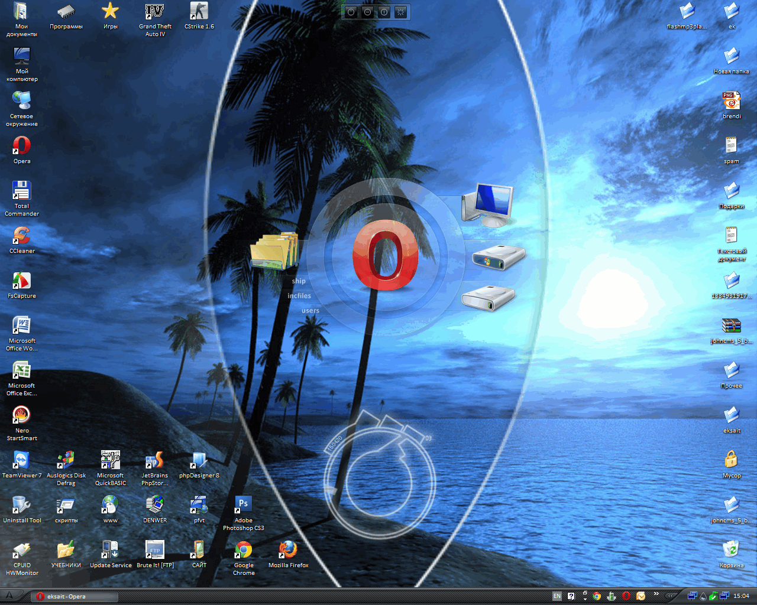
Task: Click the 15:04 clock in the taskbar
Action: click(x=741, y=596)
